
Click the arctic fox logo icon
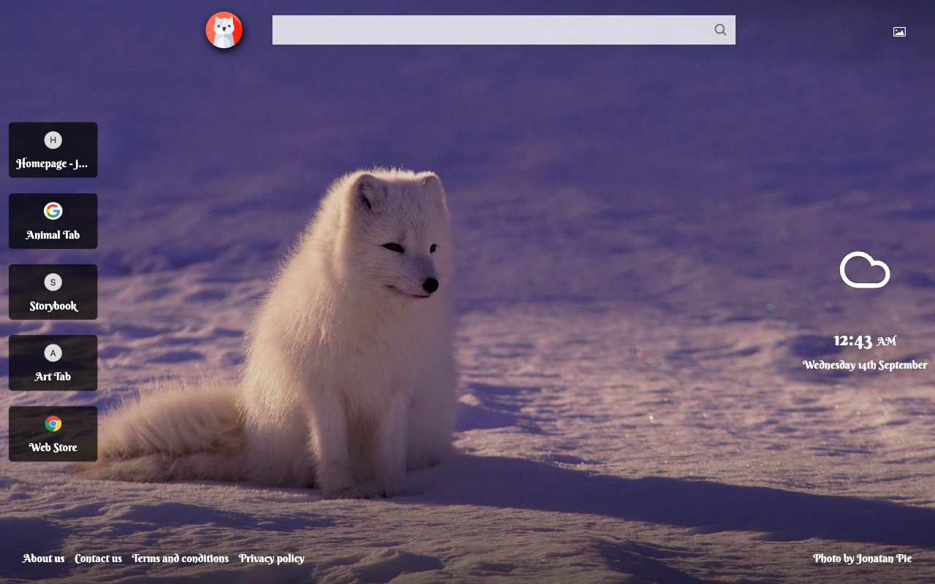[224, 30]
